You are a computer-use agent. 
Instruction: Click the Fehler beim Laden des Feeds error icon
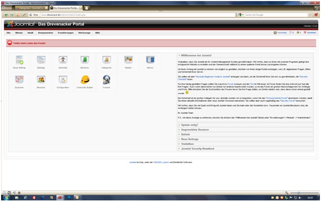tap(9, 43)
